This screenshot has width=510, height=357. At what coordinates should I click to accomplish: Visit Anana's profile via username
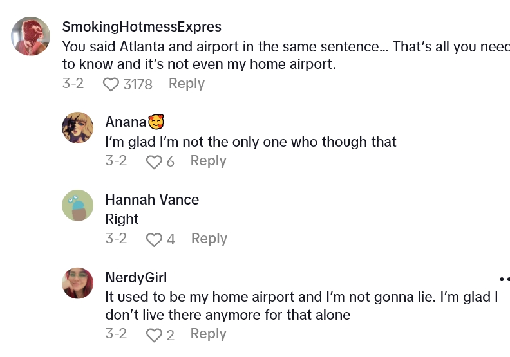(x=126, y=122)
